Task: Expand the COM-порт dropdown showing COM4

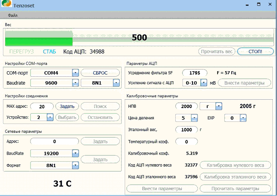Action: (75, 73)
